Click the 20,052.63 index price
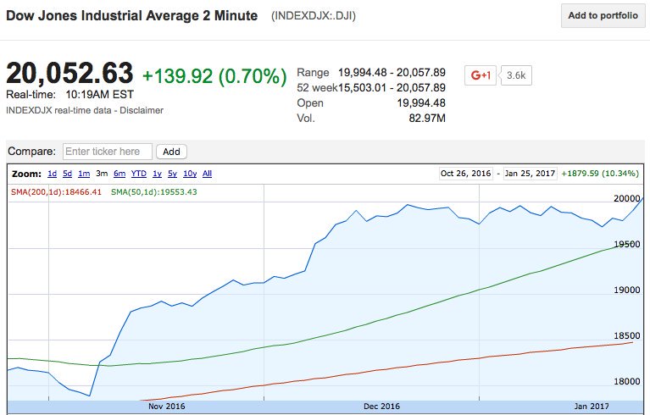 69,73
